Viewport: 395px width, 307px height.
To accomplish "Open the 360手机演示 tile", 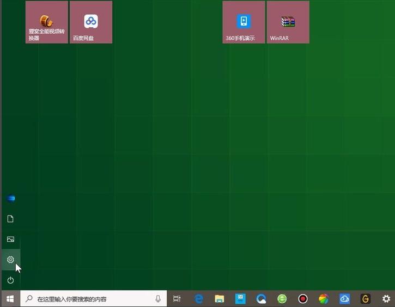I will pyautogui.click(x=244, y=22).
